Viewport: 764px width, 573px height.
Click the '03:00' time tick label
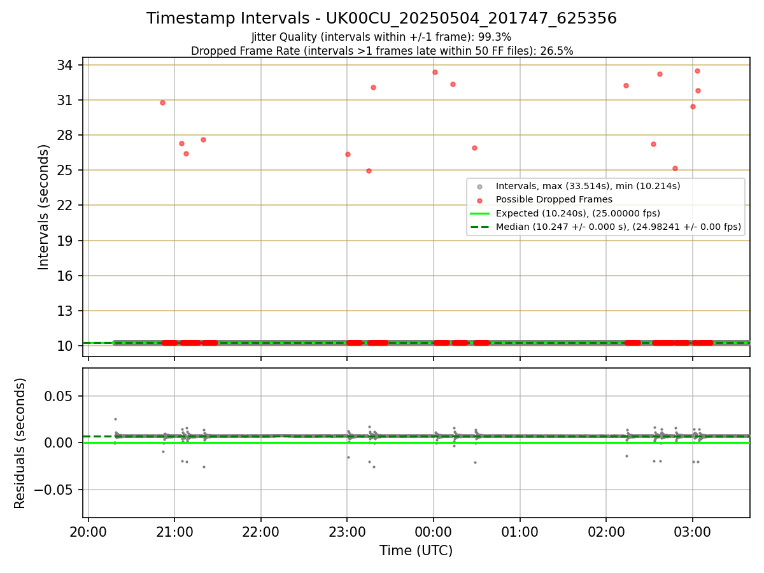693,532
